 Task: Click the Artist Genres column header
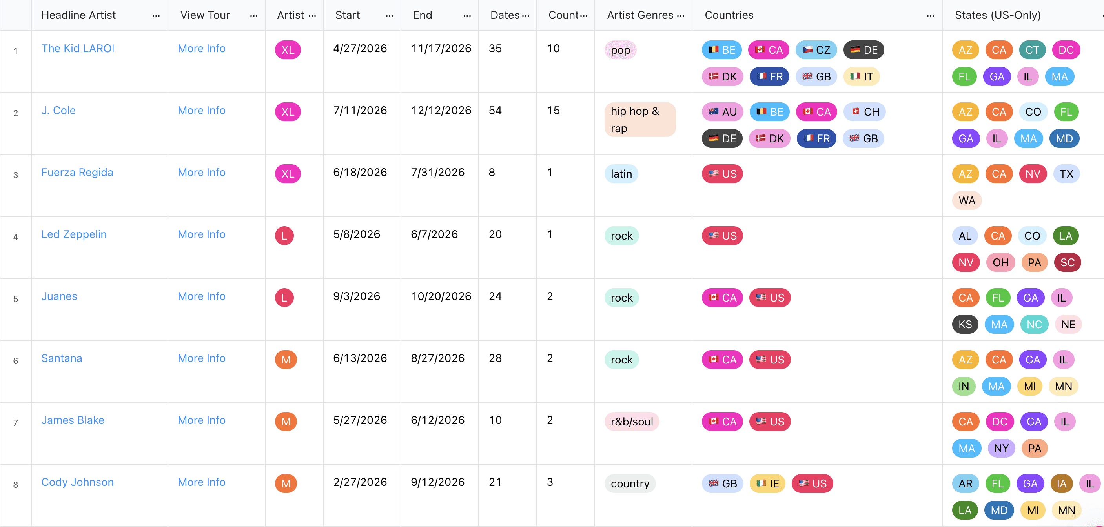[x=640, y=15]
